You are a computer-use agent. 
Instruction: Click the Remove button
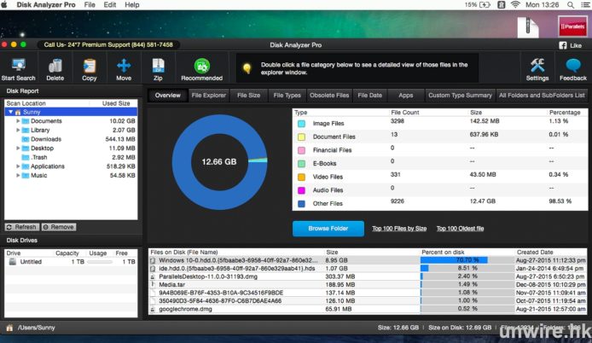point(59,227)
